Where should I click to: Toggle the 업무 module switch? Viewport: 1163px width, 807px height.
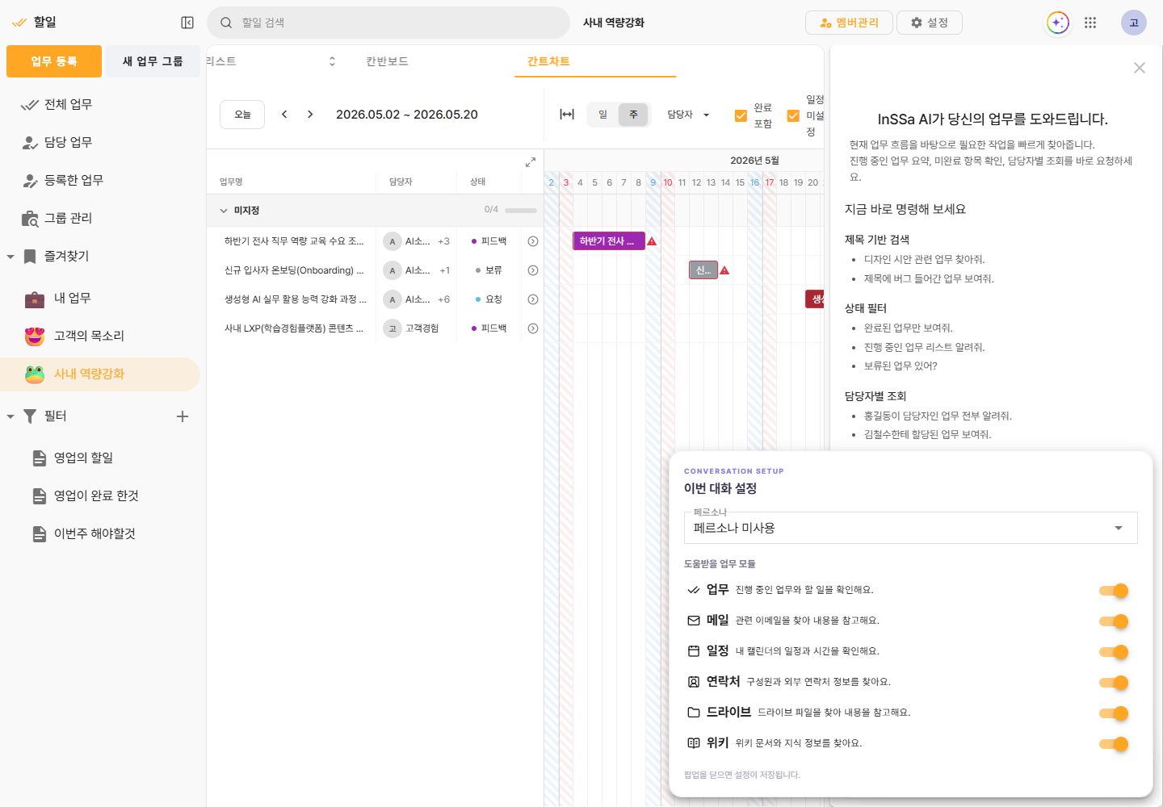[1114, 591]
